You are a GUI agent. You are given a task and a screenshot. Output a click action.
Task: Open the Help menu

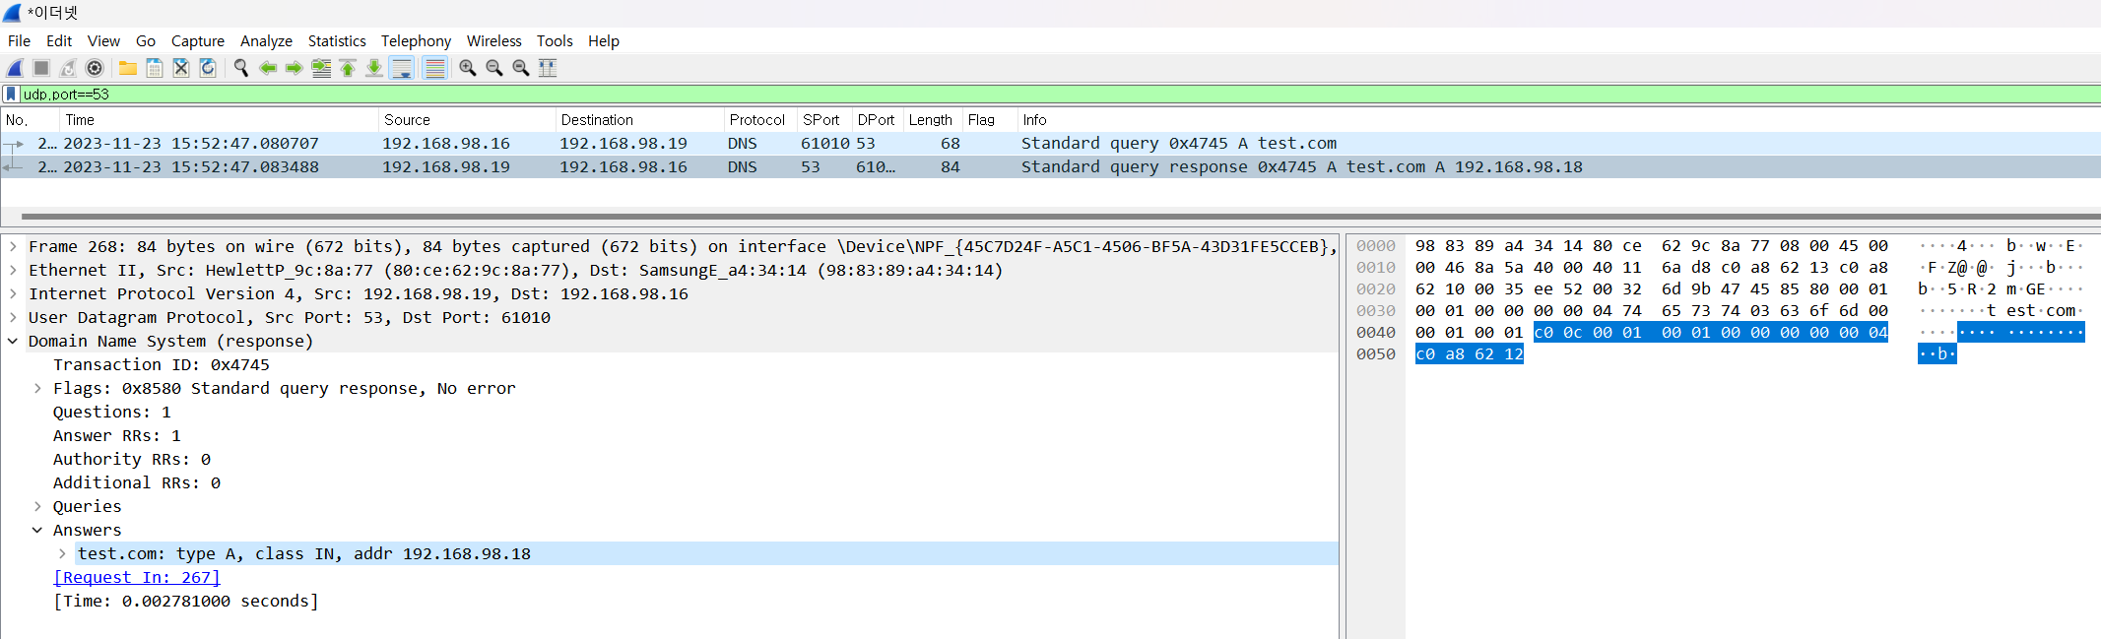point(604,41)
